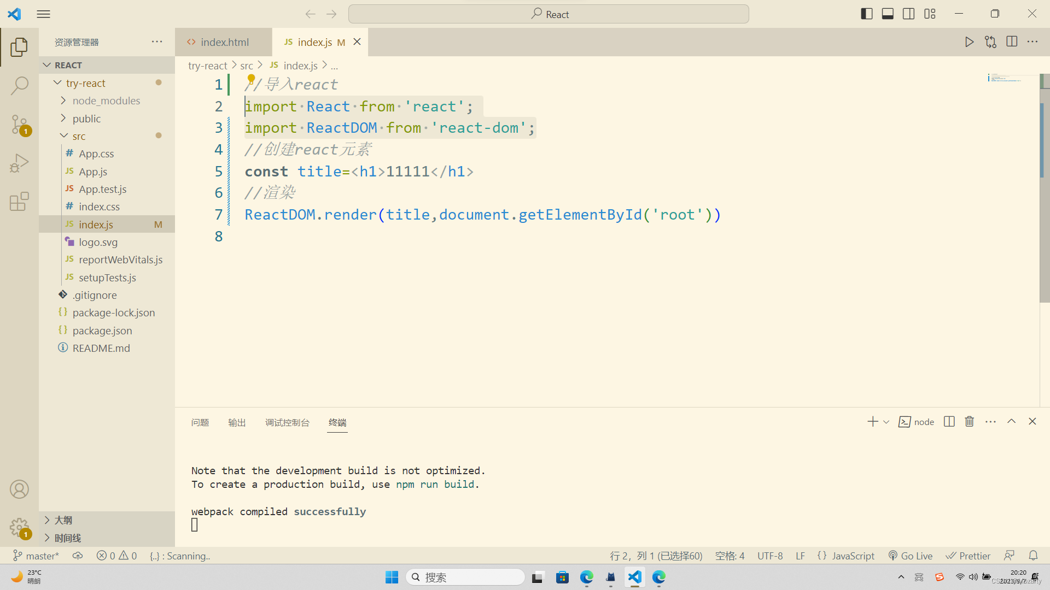Click the Windows taskbar search box

[x=465, y=577]
